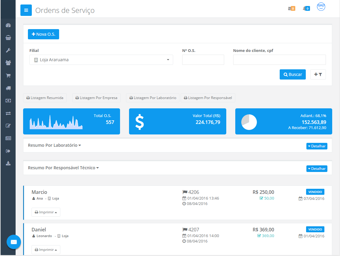Print the Listagem Por Responsável report
This screenshot has height=256, width=340.
[208, 98]
